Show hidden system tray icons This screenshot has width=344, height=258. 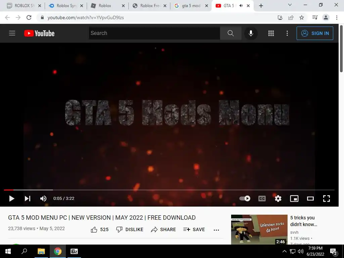284,251
